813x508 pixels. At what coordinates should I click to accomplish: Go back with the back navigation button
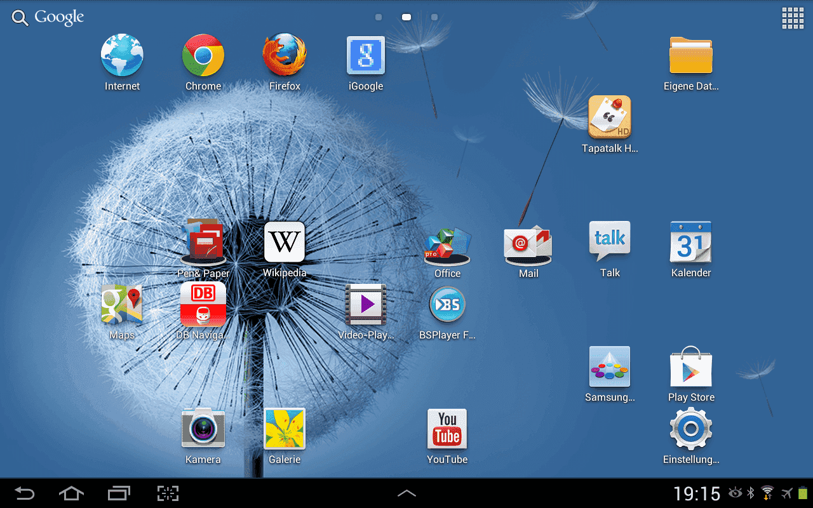[25, 493]
